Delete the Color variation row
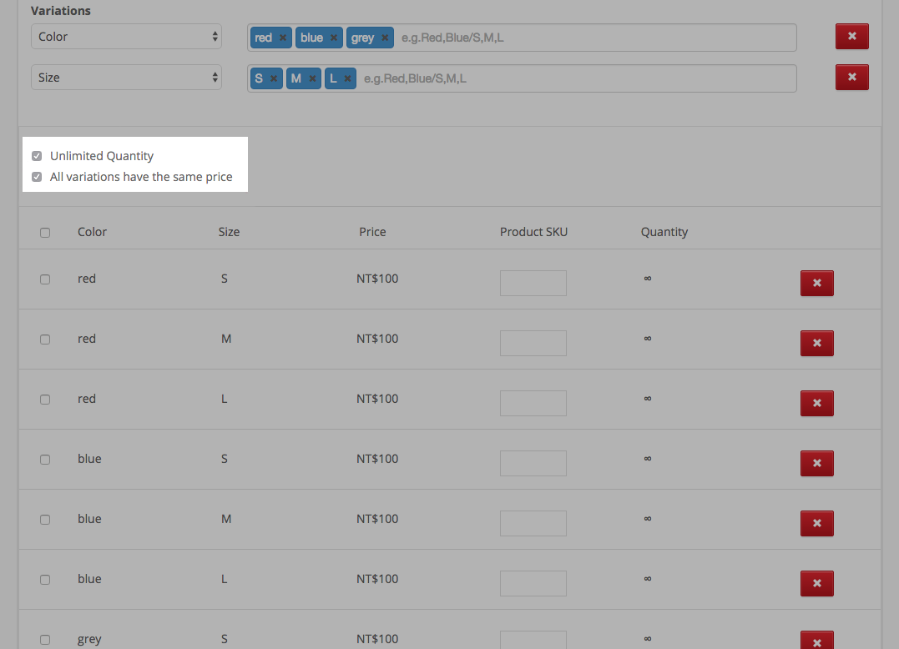 tap(852, 36)
